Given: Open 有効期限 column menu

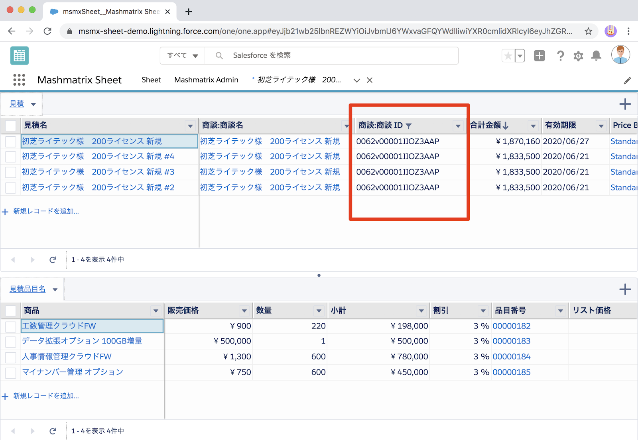Looking at the screenshot, I should (x=601, y=126).
